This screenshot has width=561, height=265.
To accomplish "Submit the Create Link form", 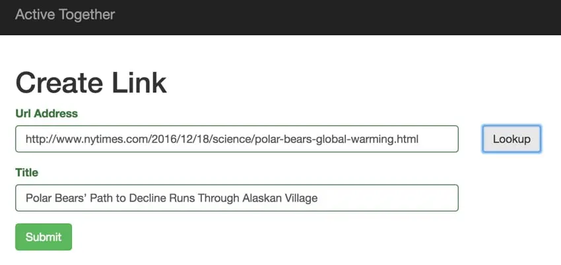I will (44, 237).
